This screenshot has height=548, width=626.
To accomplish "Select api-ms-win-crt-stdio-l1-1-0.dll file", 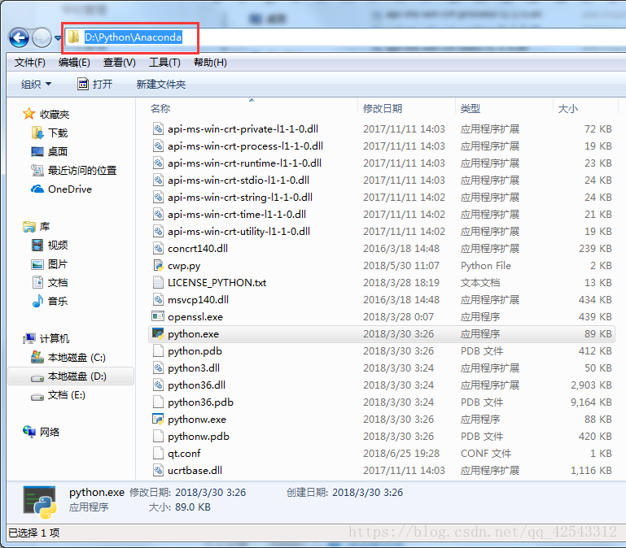I will coord(230,180).
